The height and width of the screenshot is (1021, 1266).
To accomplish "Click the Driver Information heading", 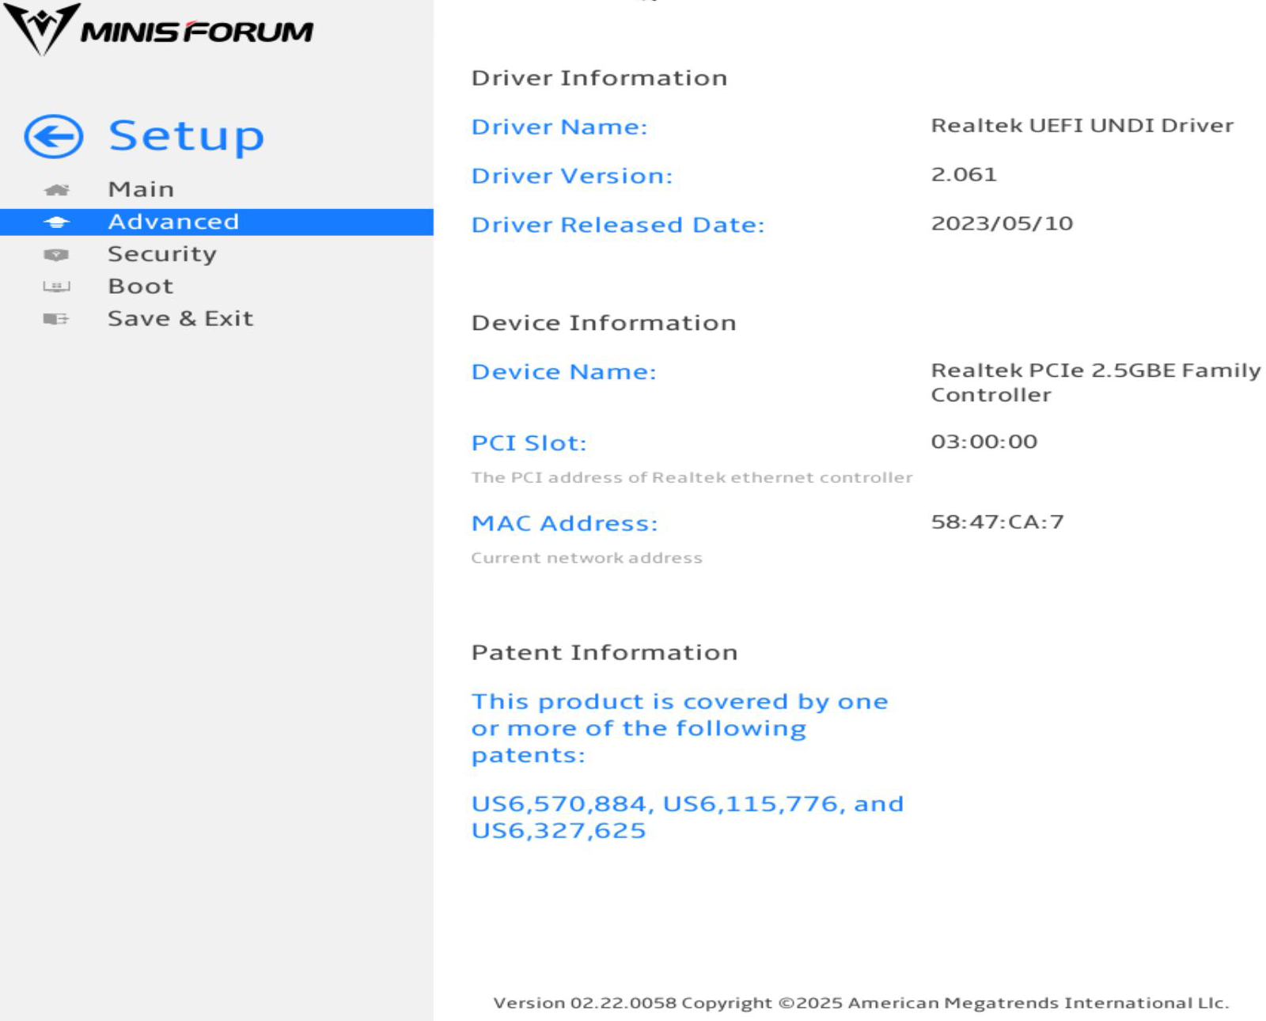I will coord(599,78).
